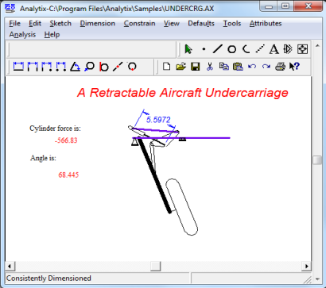Click the horizontal scrollbar thumb
The height and width of the screenshot is (288, 326).
pyautogui.click(x=156, y=266)
